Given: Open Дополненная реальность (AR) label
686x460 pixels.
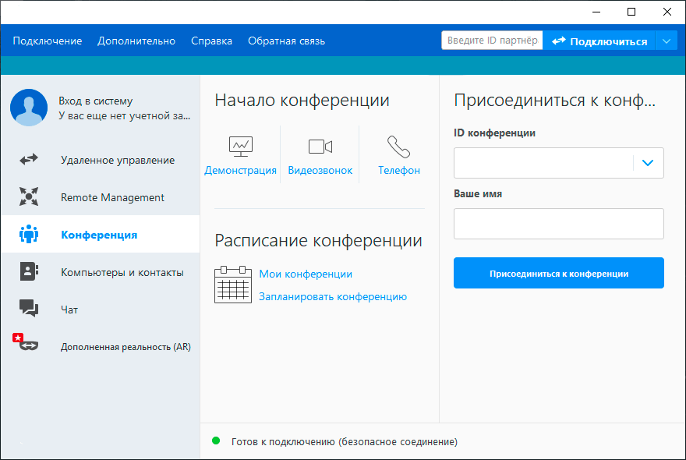Looking at the screenshot, I should pyautogui.click(x=126, y=347).
